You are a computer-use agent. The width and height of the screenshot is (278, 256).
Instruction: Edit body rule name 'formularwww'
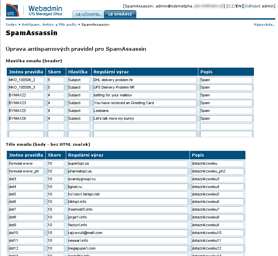coord(26,163)
